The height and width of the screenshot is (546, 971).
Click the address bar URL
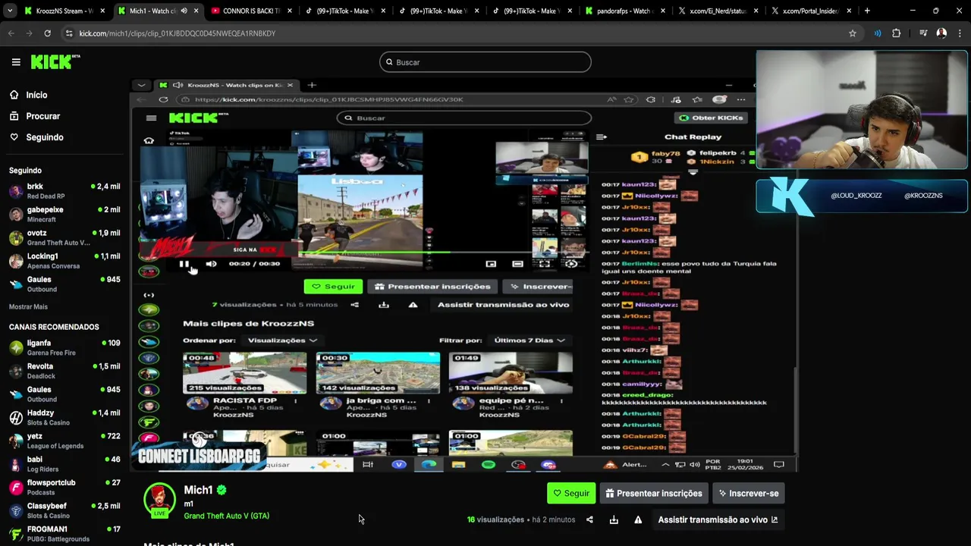[x=177, y=33]
